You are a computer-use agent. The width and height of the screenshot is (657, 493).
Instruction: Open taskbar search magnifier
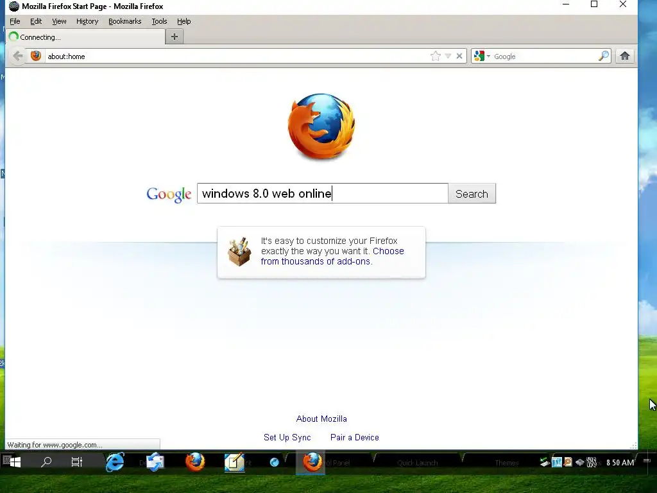click(x=46, y=462)
